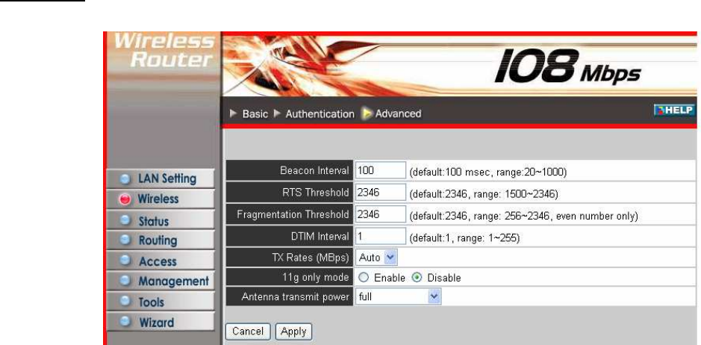The width and height of the screenshot is (701, 345).
Task: Focus the DTIM Interval input field
Action: point(381,236)
